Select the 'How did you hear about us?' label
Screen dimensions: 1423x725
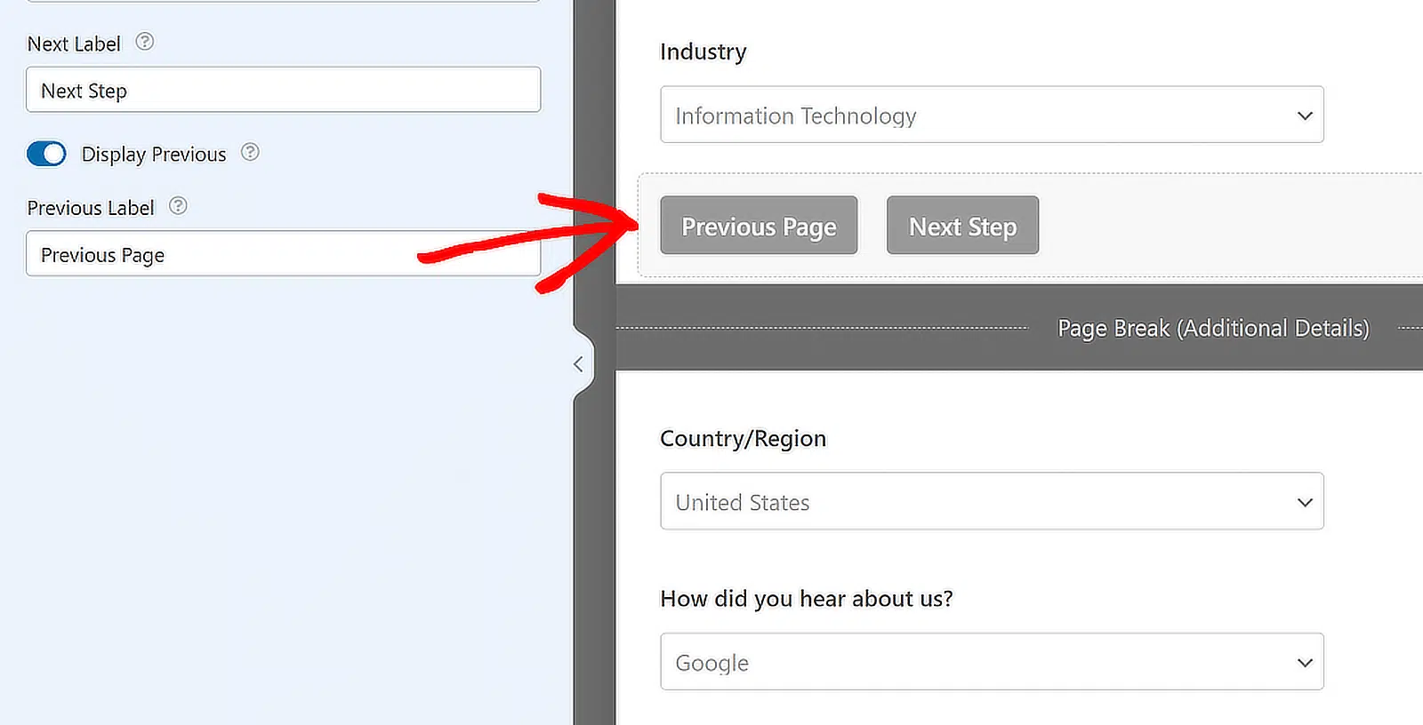806,600
